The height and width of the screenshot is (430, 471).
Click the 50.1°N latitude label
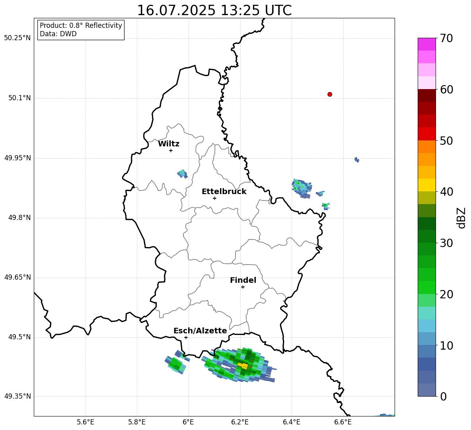[x=19, y=98]
